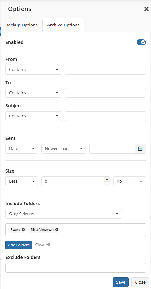151x289 pixels.
Task: Open the Newer Than dropdown
Action: [x=64, y=149]
